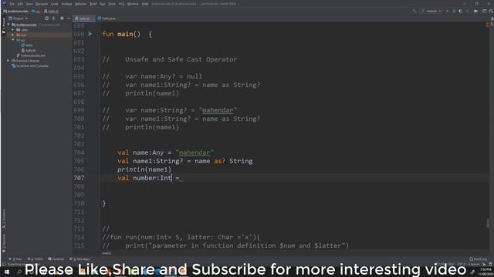Open Project panel settings gear
Image resolution: width=494 pixels, height=277 pixels.
(x=62, y=18)
